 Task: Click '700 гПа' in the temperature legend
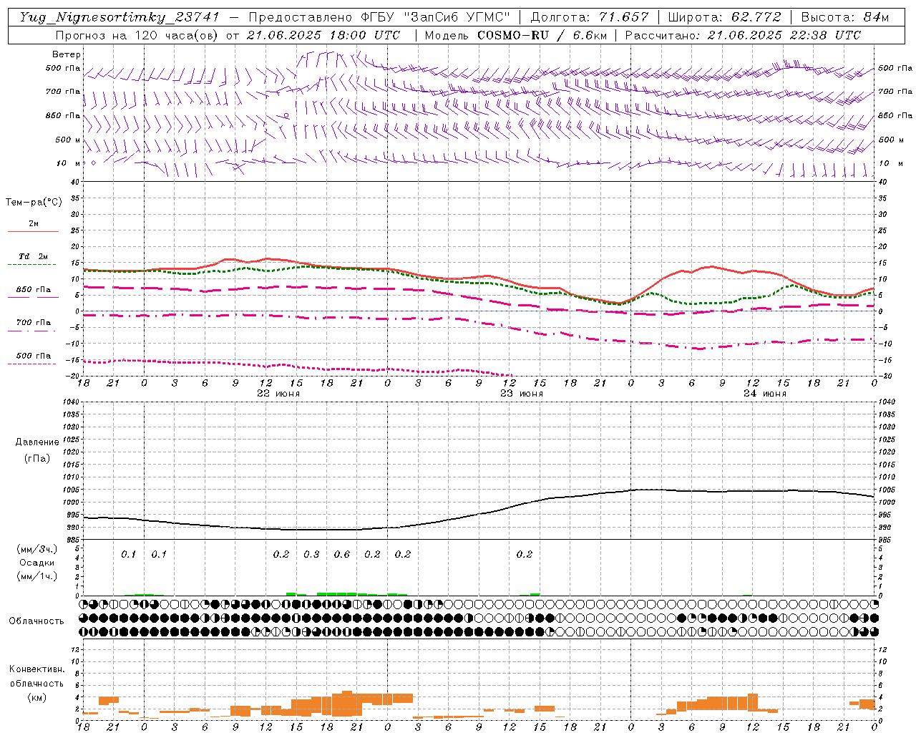[x=34, y=323]
